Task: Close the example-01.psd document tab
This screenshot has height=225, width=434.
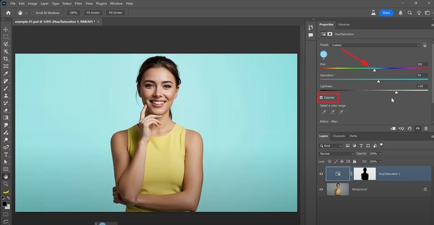Action: tap(98, 22)
